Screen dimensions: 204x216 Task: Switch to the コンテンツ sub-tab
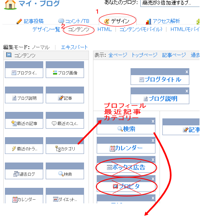point(79,29)
